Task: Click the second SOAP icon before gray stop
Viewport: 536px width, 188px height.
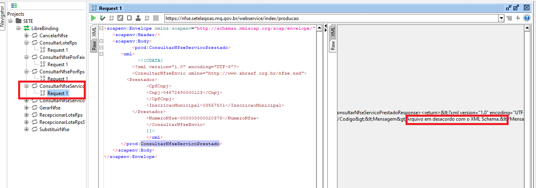Action: [x=147, y=18]
